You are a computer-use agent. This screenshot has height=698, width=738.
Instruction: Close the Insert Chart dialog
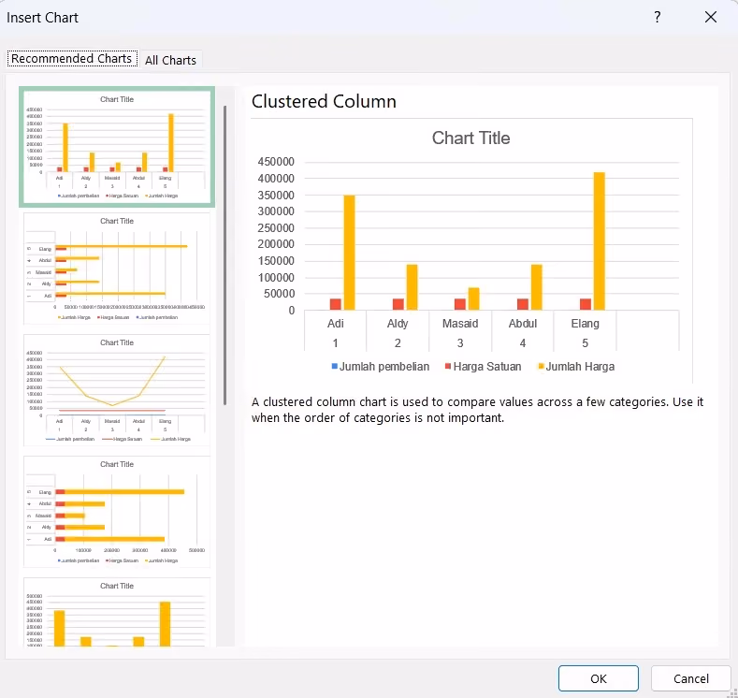coord(710,18)
